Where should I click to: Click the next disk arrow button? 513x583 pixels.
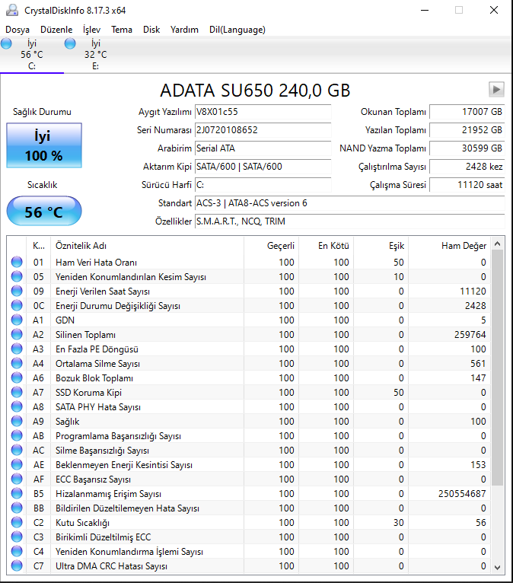[x=496, y=89]
